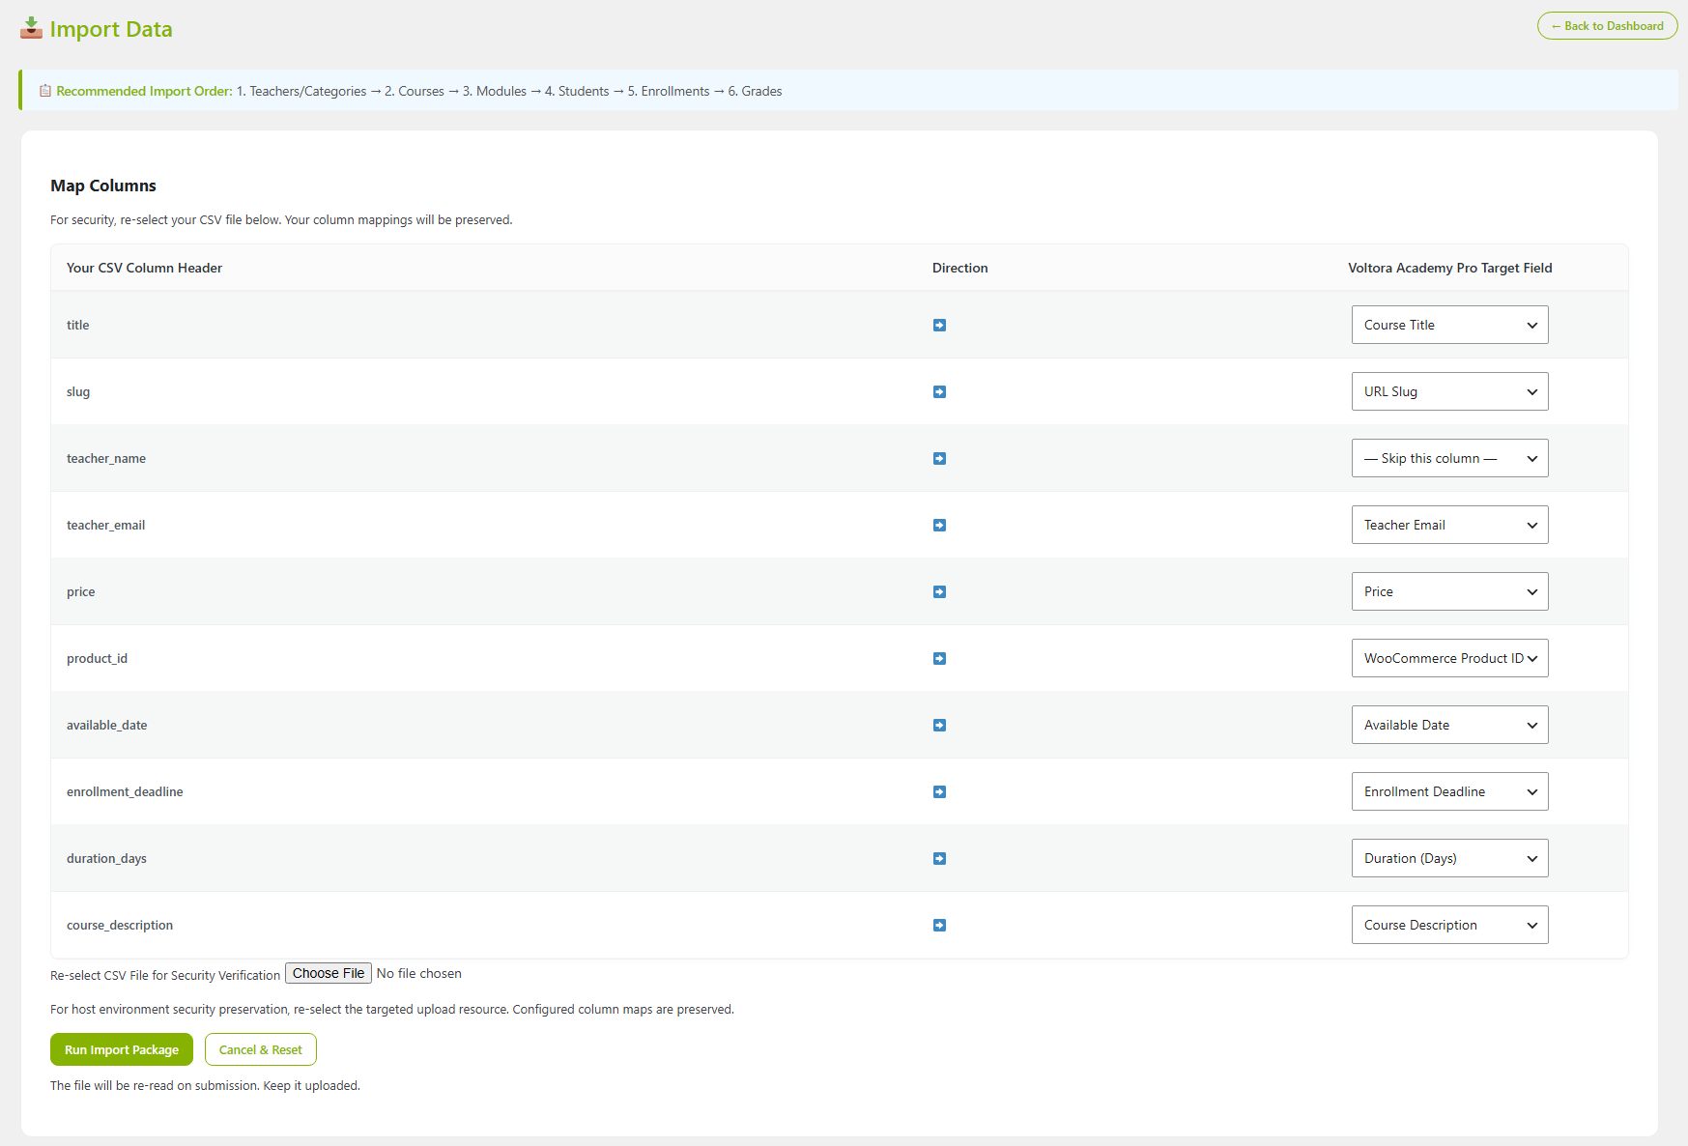Screen dimensions: 1688x1146
Task: Click Re-select CSV File for Security Verification label
Action: pos(165,975)
